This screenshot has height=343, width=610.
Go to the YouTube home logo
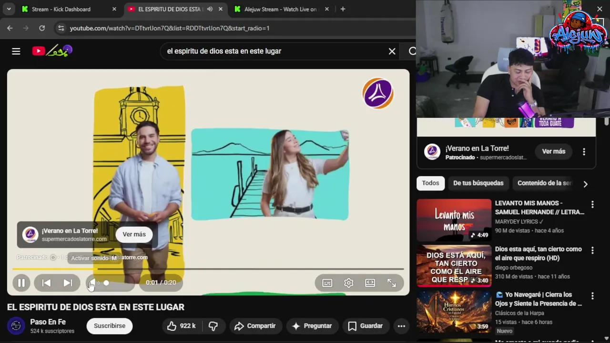tap(52, 50)
